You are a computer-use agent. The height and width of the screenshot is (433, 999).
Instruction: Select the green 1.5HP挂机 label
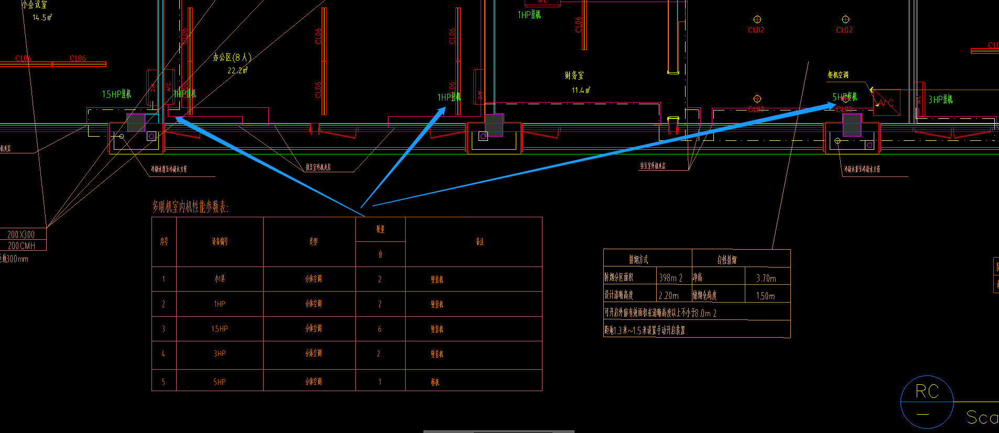(116, 94)
